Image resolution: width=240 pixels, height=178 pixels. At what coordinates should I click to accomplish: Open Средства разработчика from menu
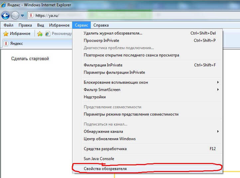pyautogui.click(x=105, y=149)
